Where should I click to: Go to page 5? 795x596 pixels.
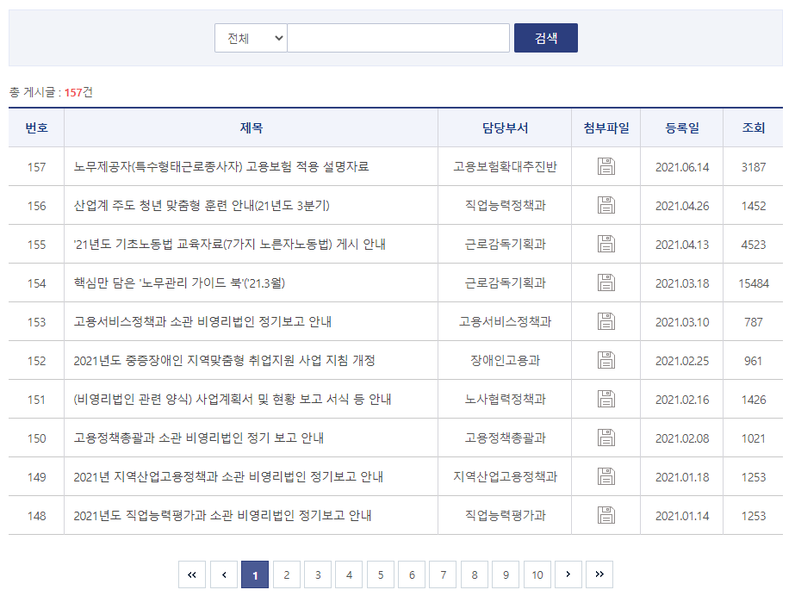tap(381, 574)
